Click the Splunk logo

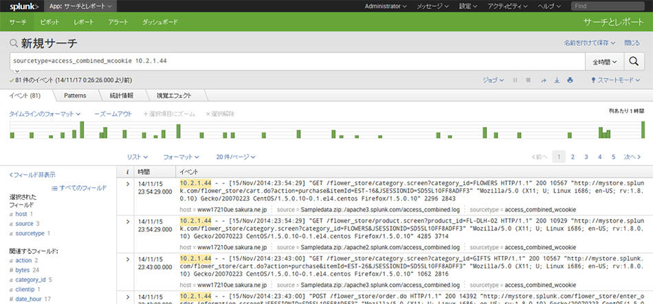[x=23, y=5]
